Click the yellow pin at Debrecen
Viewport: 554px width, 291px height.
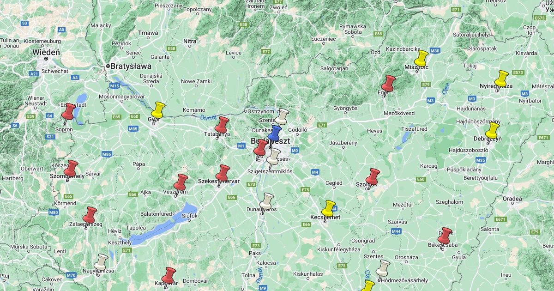point(493,130)
